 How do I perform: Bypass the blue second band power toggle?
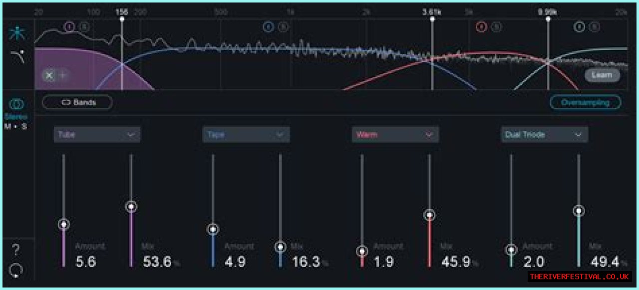[x=269, y=27]
